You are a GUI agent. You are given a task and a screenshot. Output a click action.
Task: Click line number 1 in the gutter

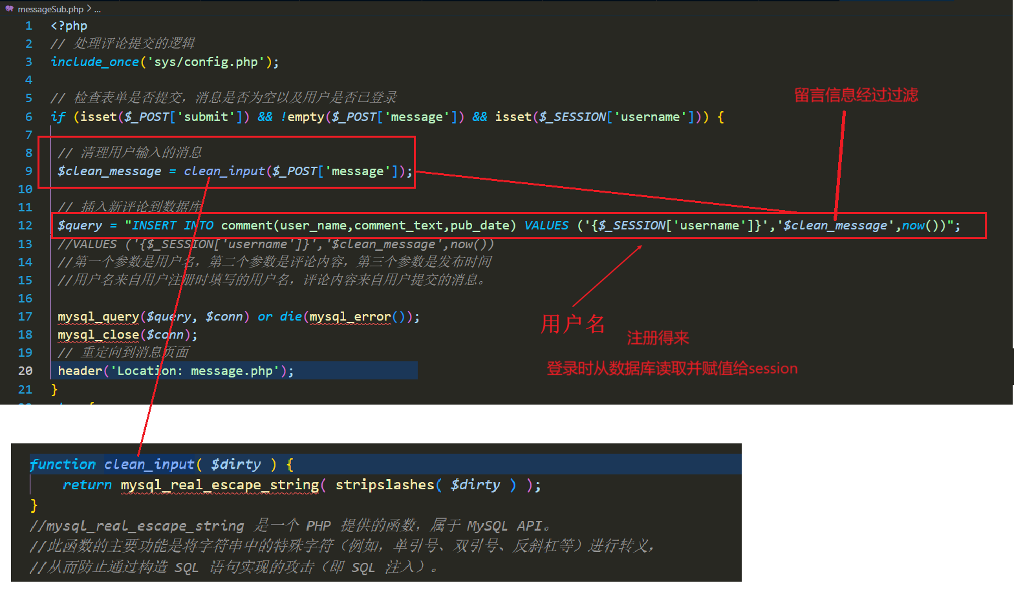pos(28,26)
